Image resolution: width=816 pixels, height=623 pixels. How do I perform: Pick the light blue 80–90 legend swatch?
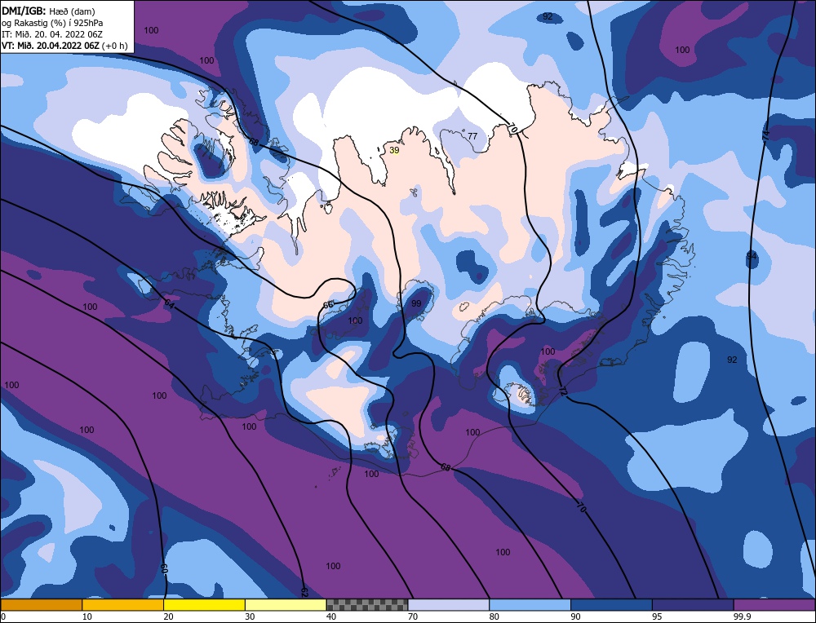[x=530, y=604]
